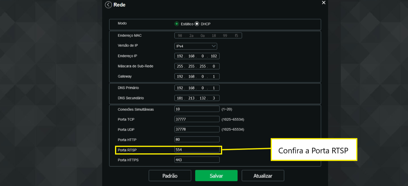408x186 pixels.
Task: Open the Versão de IP IPv4 dropdown
Action: 196,46
